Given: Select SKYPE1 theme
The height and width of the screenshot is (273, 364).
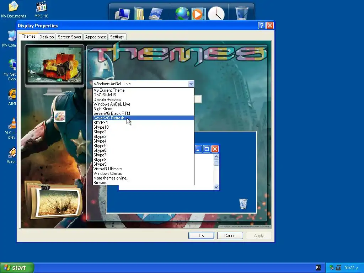Looking at the screenshot, I should [143, 123].
